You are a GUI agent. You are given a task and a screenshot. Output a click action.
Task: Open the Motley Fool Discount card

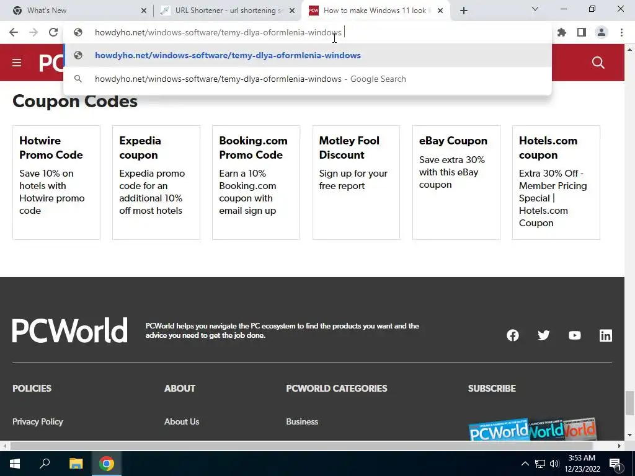point(356,183)
